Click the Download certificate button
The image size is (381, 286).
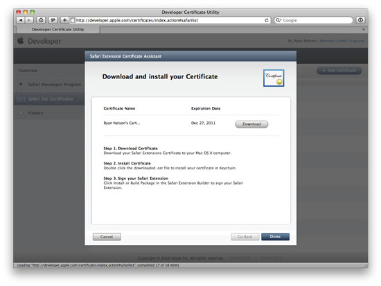point(251,124)
